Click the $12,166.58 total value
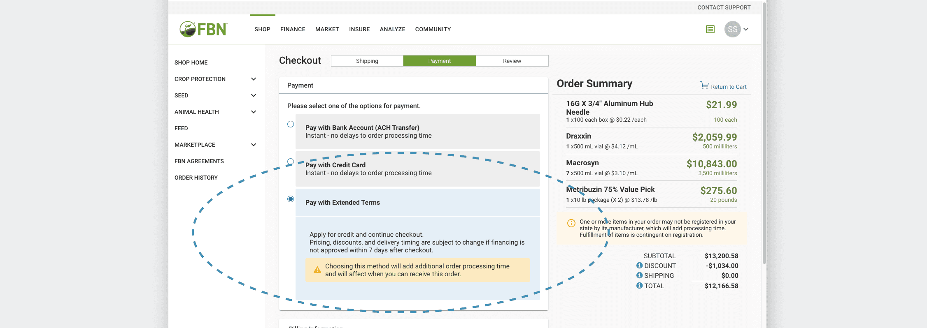The width and height of the screenshot is (927, 328). (x=722, y=286)
